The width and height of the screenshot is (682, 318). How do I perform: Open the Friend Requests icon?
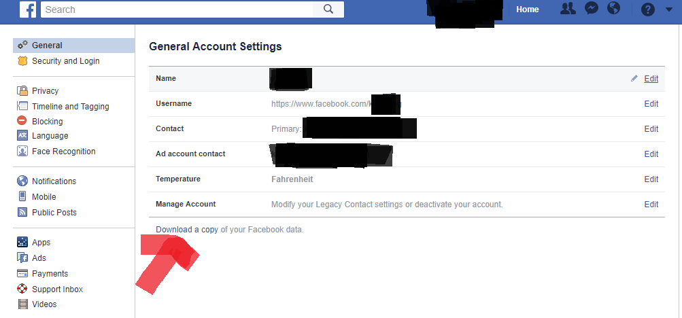coord(568,9)
